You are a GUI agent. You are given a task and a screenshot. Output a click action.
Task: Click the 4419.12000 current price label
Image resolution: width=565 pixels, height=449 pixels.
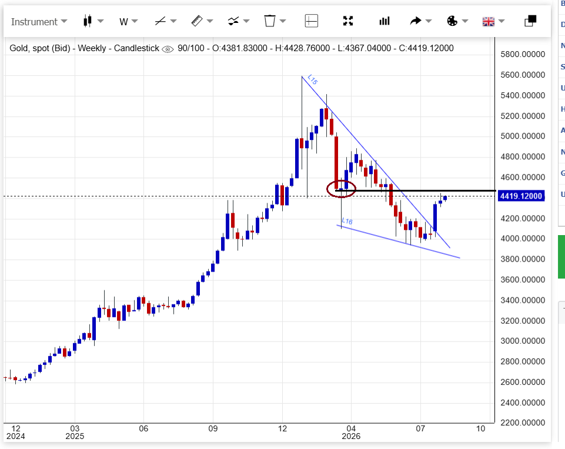(x=521, y=196)
